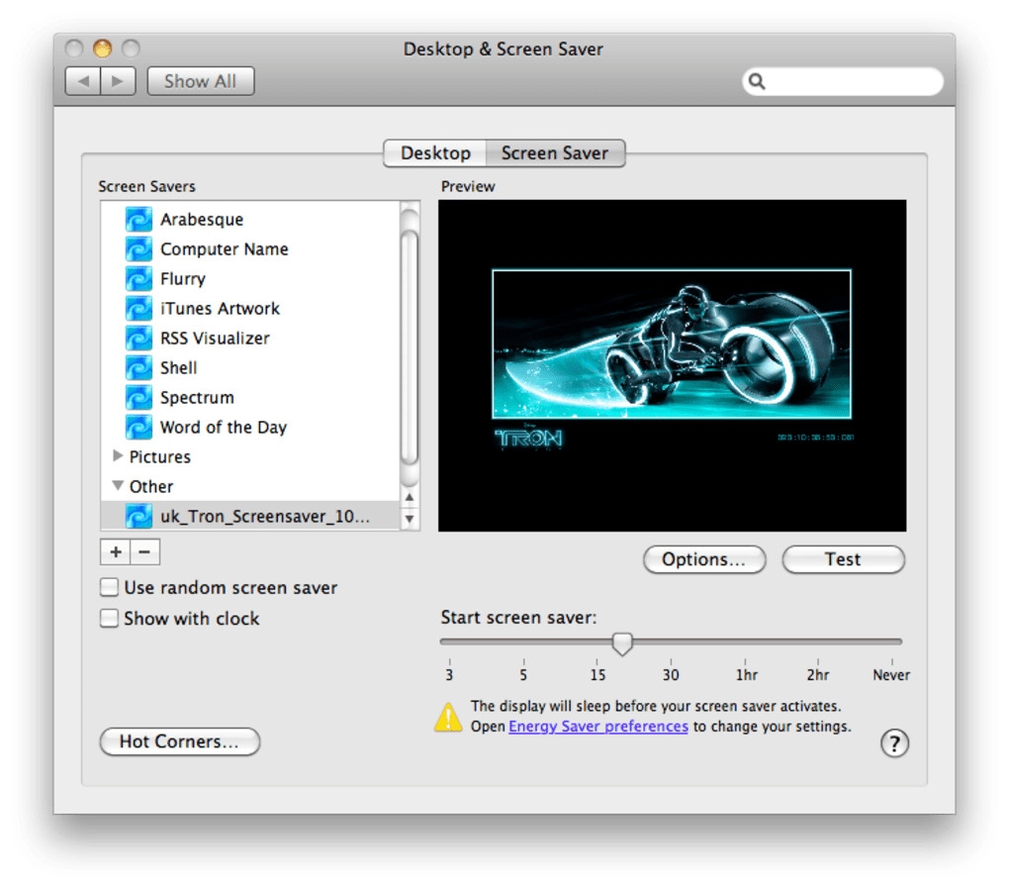Click the list scroll up arrow
The width and height of the screenshot is (1009, 888).
point(410,497)
